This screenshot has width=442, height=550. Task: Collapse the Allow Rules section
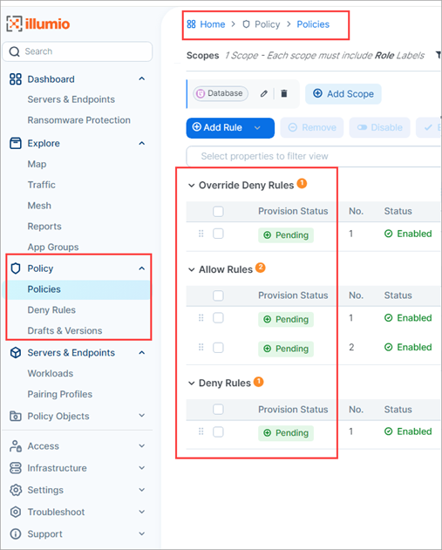point(192,269)
